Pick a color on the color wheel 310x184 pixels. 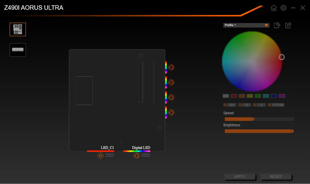click(x=252, y=61)
